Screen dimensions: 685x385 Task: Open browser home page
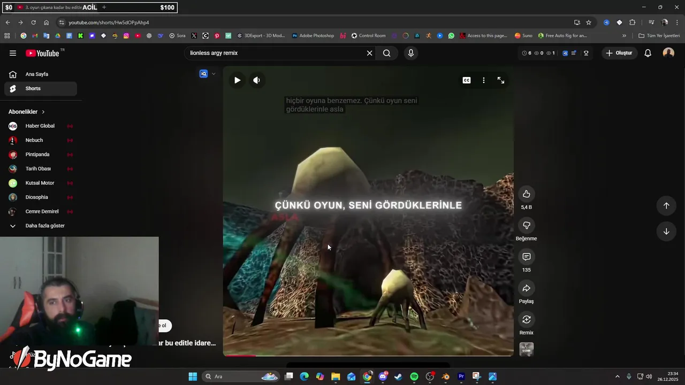tap(46, 22)
